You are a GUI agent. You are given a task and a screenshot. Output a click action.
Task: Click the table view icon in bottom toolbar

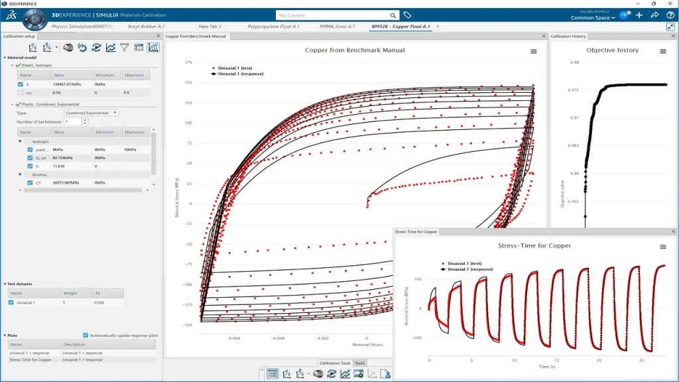point(272,374)
